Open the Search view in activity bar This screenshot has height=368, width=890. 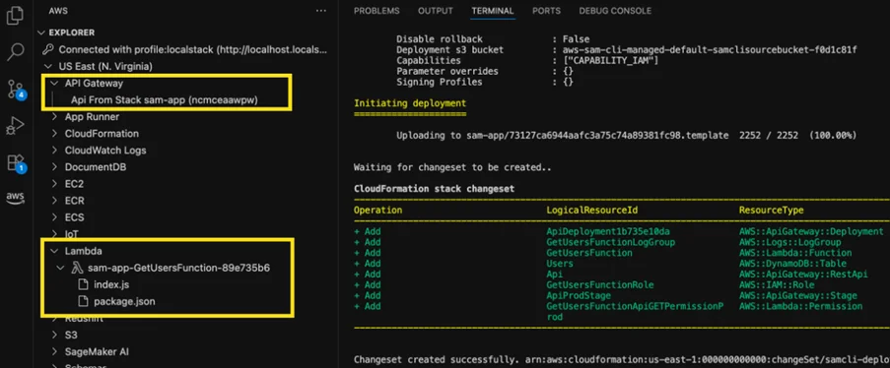coord(16,51)
